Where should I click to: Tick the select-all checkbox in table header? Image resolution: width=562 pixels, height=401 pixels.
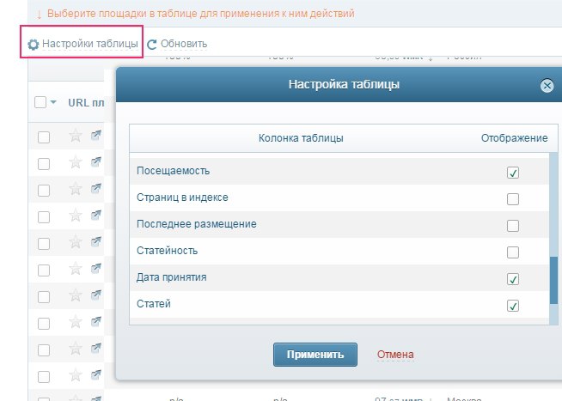(x=40, y=102)
